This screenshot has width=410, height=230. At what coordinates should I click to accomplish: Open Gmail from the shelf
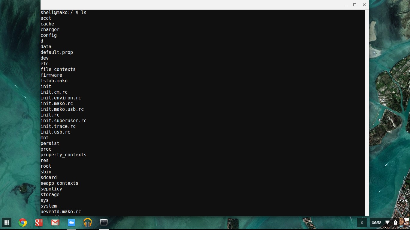pyautogui.click(x=55, y=223)
